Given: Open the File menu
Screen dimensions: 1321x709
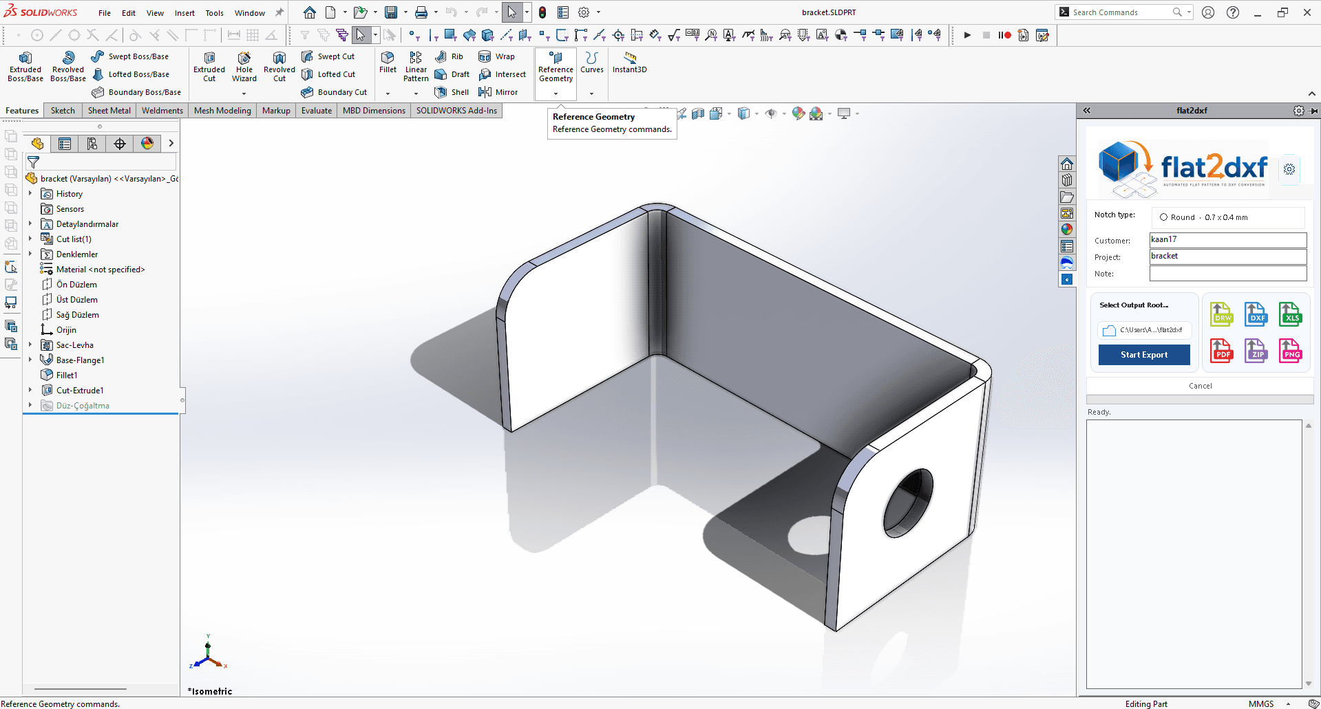Looking at the screenshot, I should click(x=105, y=13).
